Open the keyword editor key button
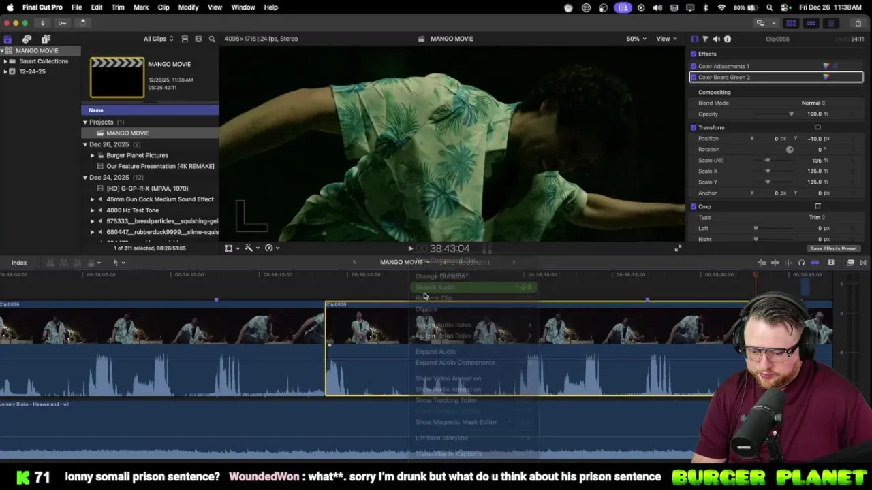 pos(62,23)
